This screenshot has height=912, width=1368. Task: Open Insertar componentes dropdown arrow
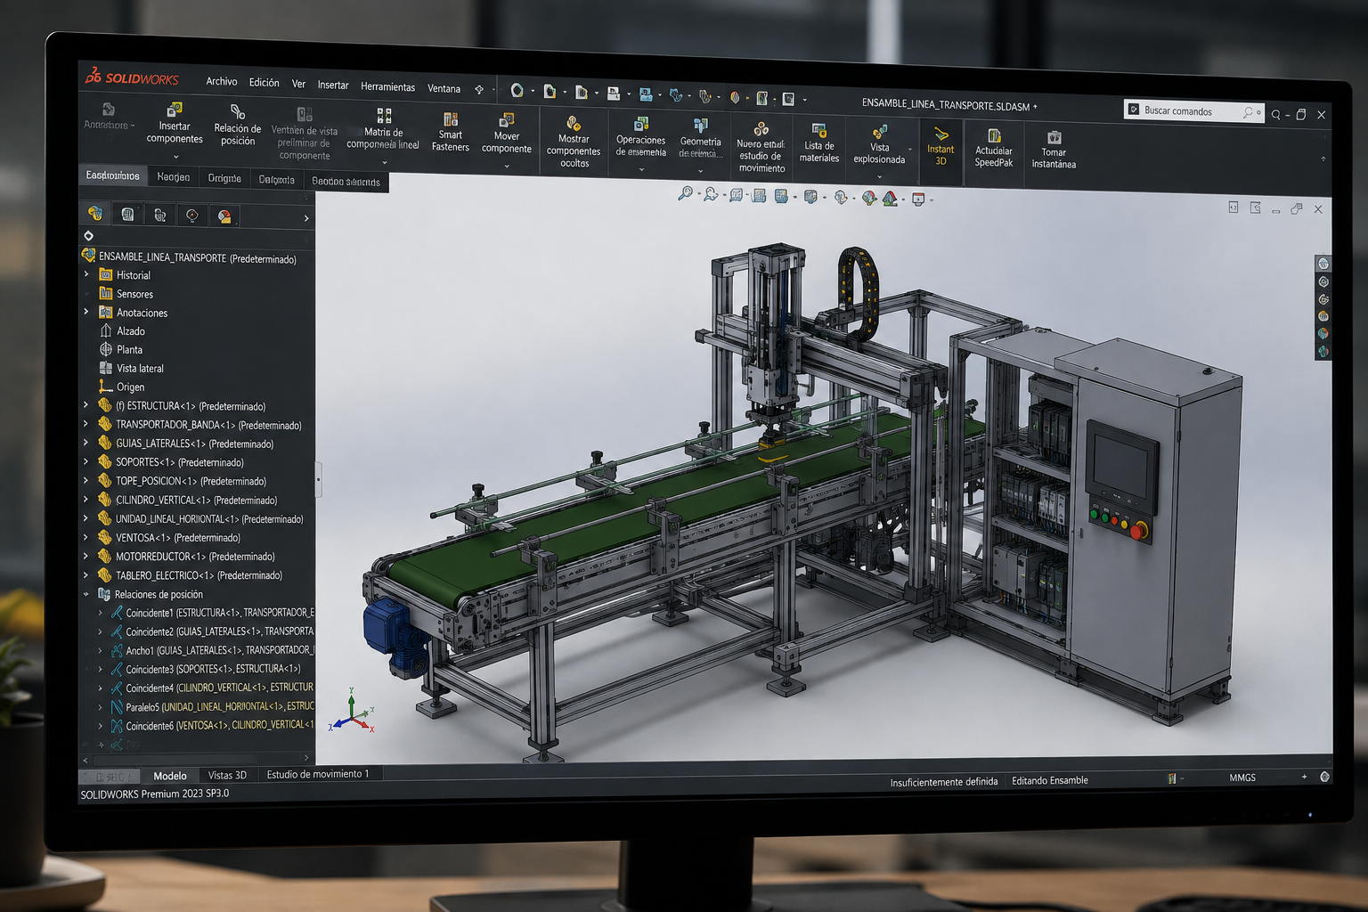[x=175, y=157]
